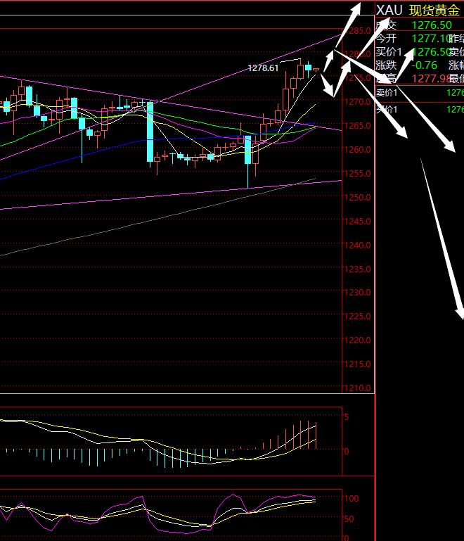Click the 1230.0 price axis label
Screen dimensions: 464x541
(358, 293)
